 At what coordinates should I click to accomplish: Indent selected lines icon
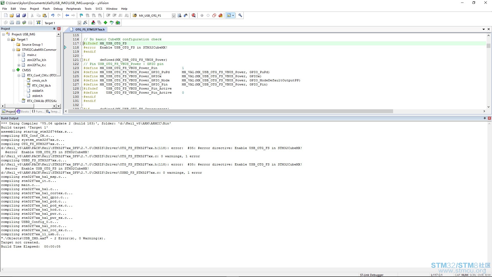click(108, 15)
